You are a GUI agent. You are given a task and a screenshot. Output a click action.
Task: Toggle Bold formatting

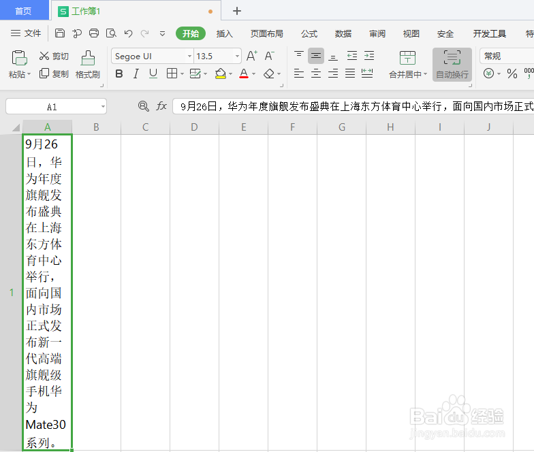[x=119, y=74]
